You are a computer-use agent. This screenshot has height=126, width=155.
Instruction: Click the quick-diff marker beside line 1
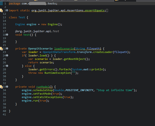point(1,4)
